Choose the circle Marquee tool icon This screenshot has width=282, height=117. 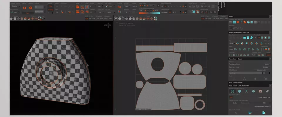coord(241,28)
